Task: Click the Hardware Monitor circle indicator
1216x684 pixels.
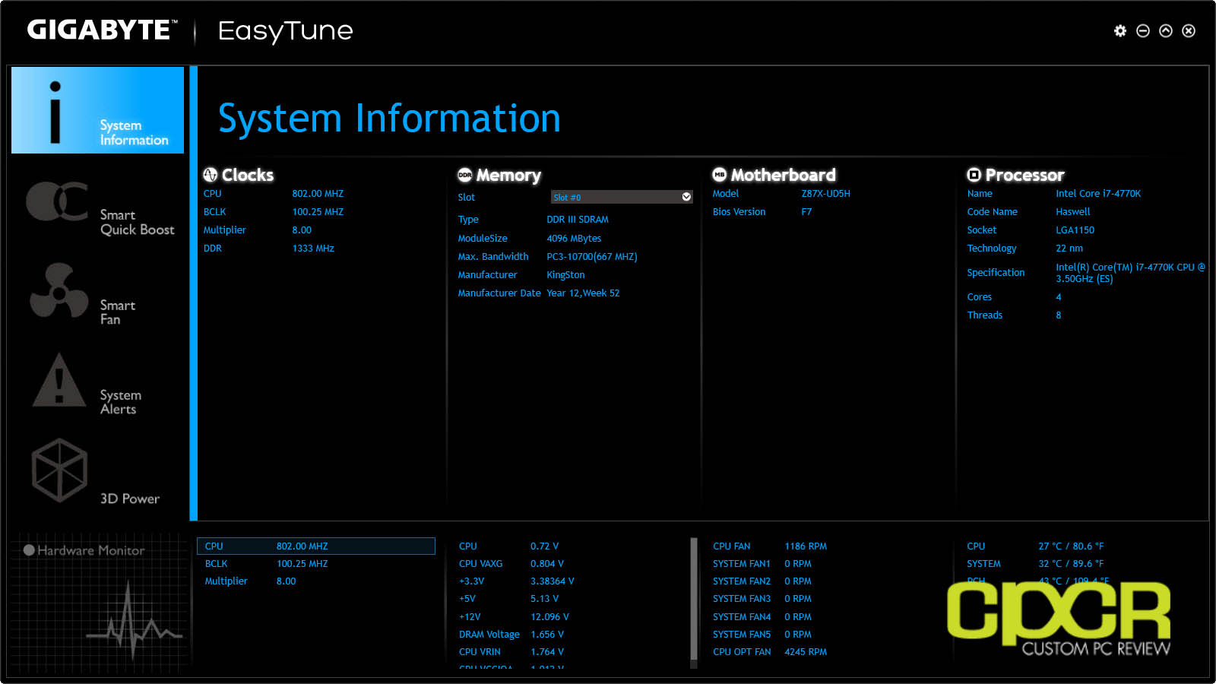Action: 29,550
